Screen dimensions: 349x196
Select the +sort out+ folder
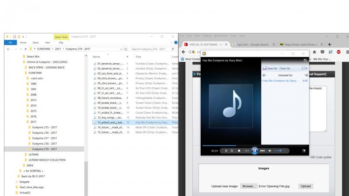click(37, 78)
